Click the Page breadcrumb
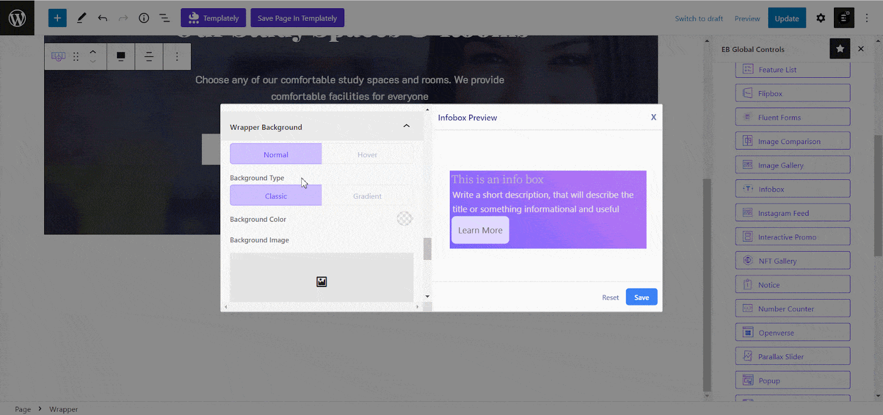883x415 pixels. (23, 409)
